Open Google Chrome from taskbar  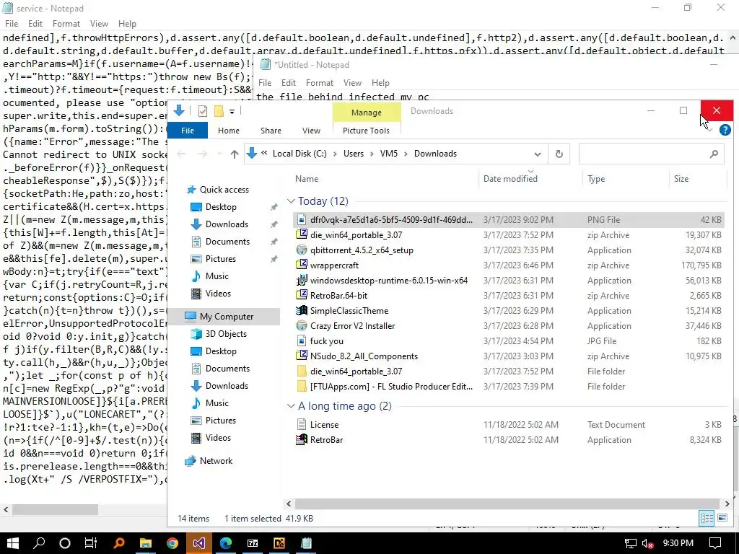[x=172, y=543]
